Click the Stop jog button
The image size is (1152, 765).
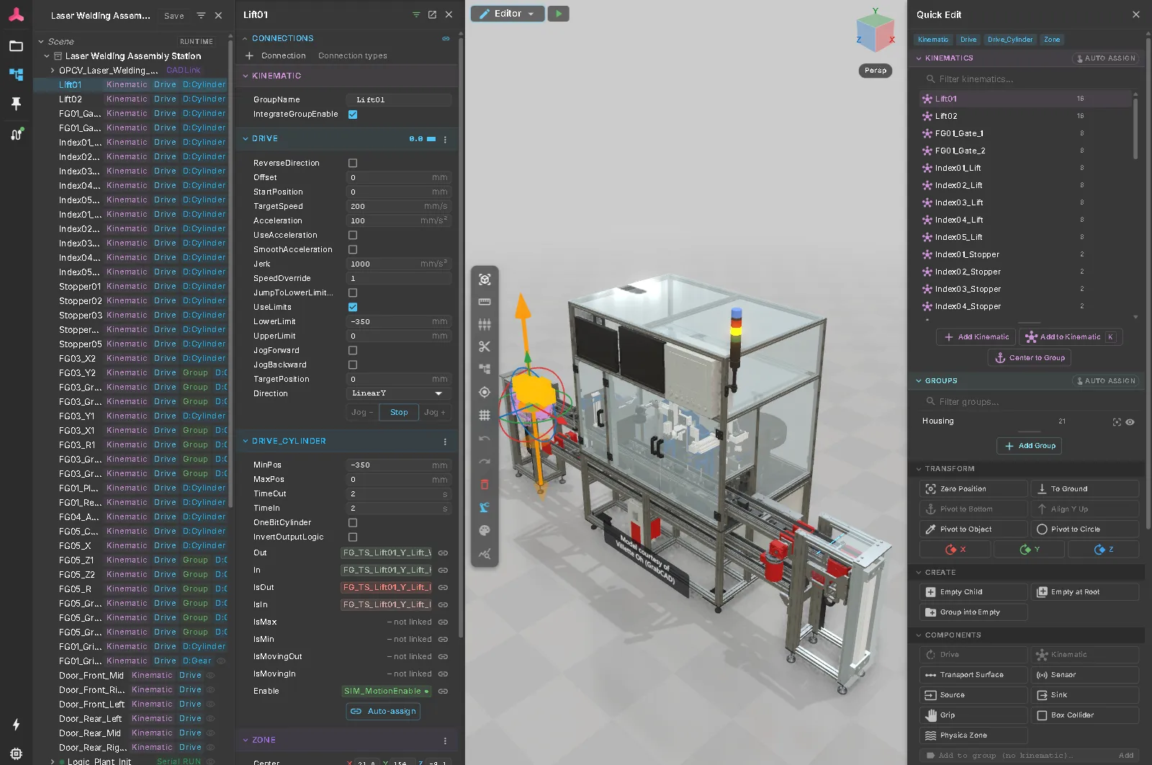tap(399, 412)
